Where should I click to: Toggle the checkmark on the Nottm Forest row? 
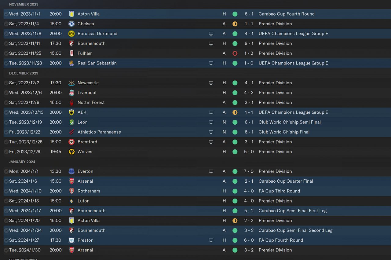click(6, 102)
